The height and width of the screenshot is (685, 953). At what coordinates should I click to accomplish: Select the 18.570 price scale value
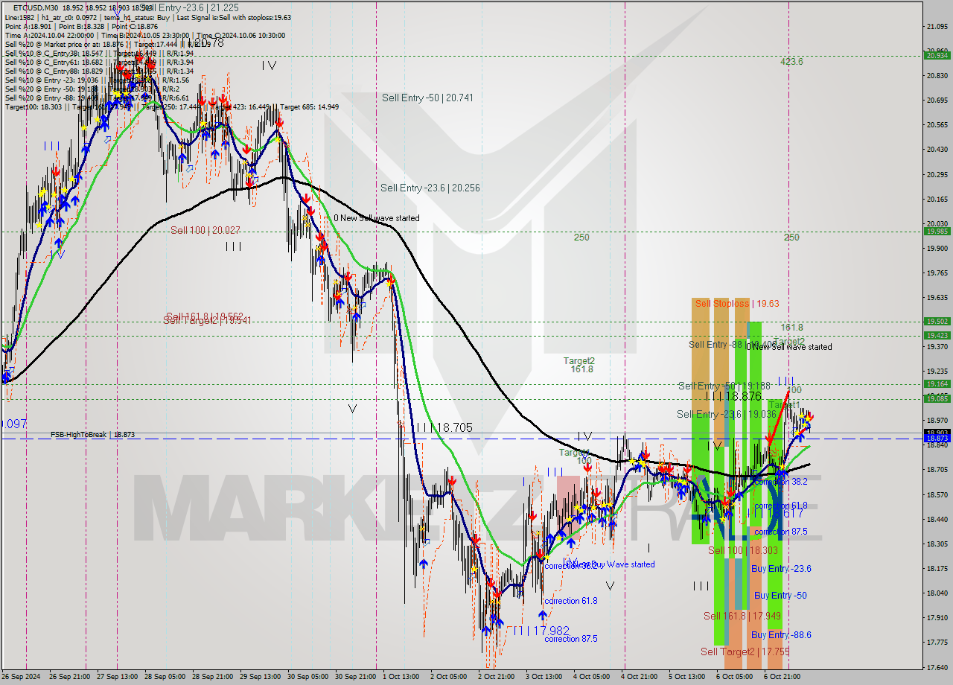[x=937, y=494]
